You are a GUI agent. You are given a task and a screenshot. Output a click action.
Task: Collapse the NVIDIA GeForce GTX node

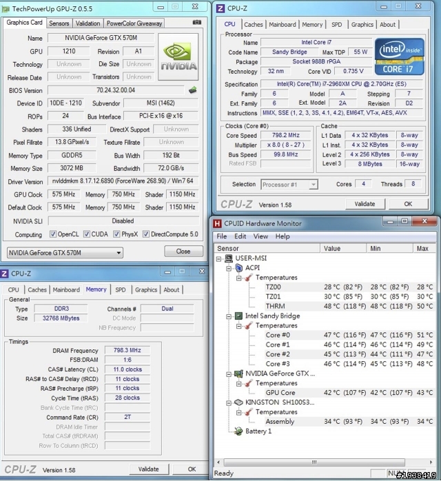click(x=229, y=374)
